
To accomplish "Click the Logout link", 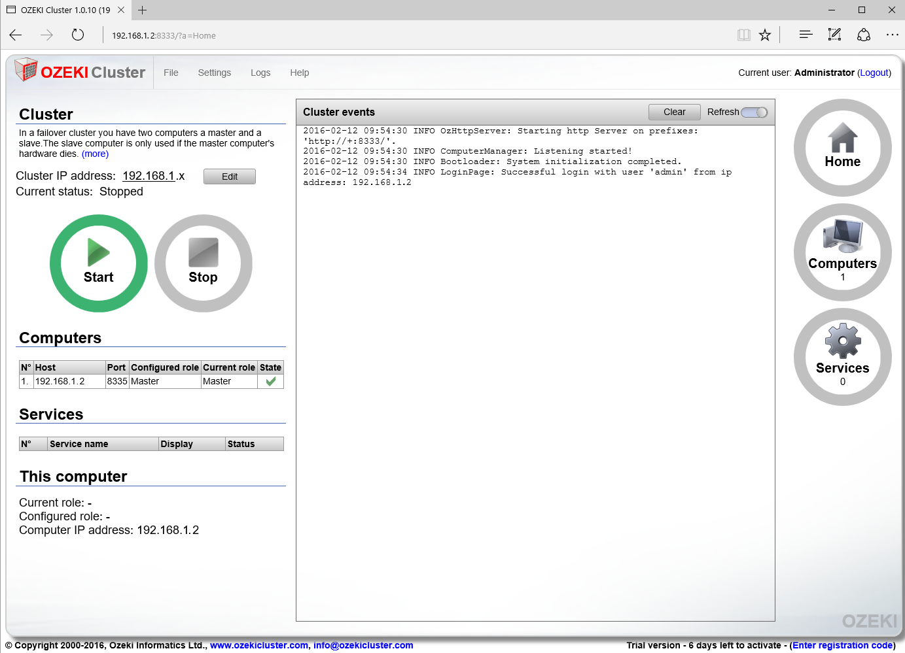I will 874,73.
